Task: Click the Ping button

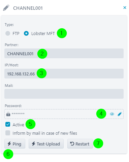Action: pyautogui.click(x=15, y=144)
